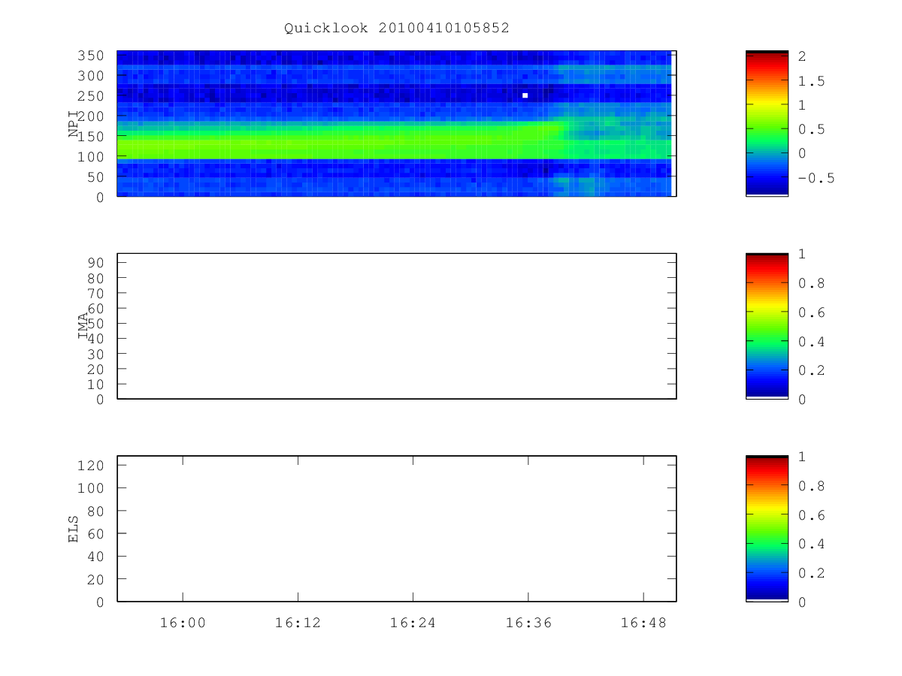Viewport: 902px width, 676px height.
Task: Click the 120 tick label on ELS axis
Action: (91, 465)
